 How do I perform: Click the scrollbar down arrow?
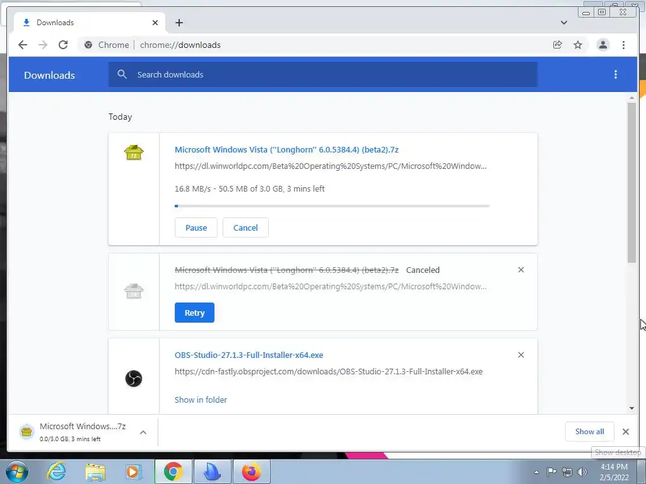(x=631, y=408)
